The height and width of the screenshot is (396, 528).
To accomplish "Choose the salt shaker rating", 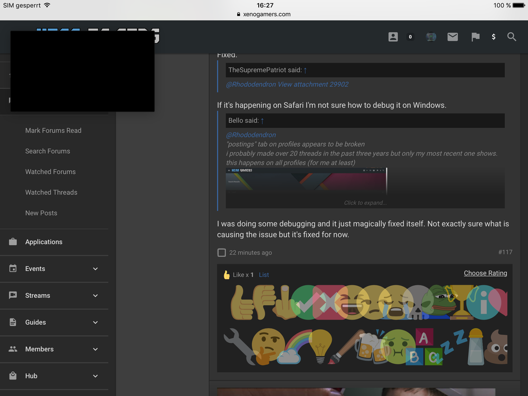I will click(476, 346).
